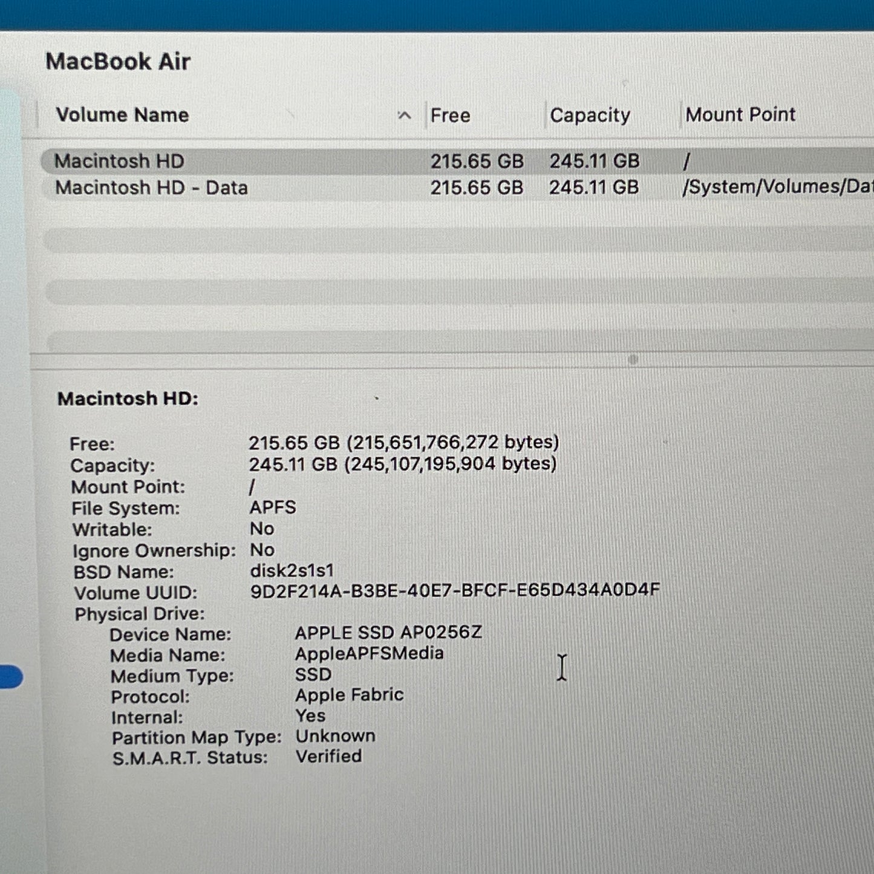This screenshot has height=874, width=874.
Task: Click the Apple Fabric protocol value
Action: coord(349,695)
